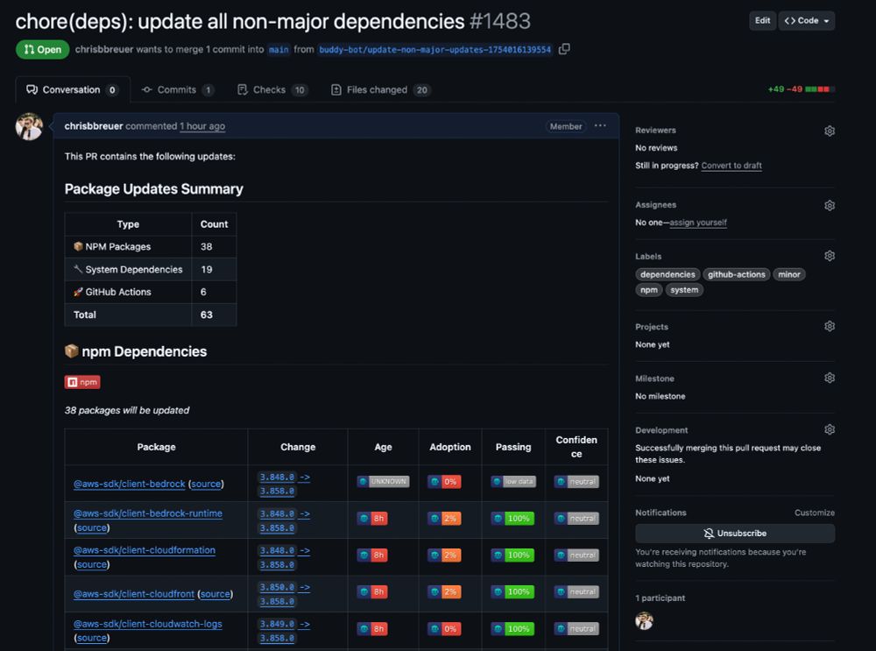876x651 pixels.
Task: Click the npm label in sidebar
Action: tap(648, 290)
